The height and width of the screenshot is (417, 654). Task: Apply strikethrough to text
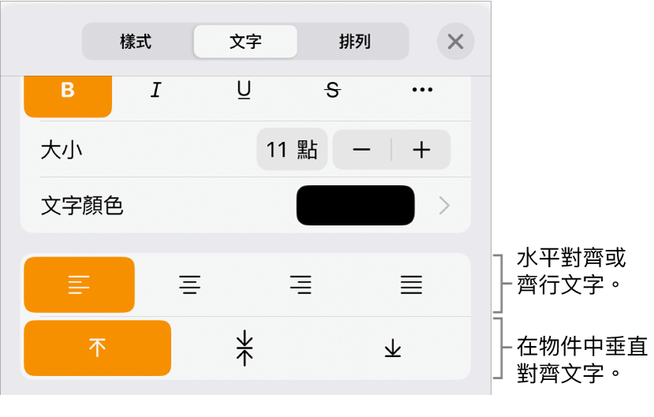point(333,90)
